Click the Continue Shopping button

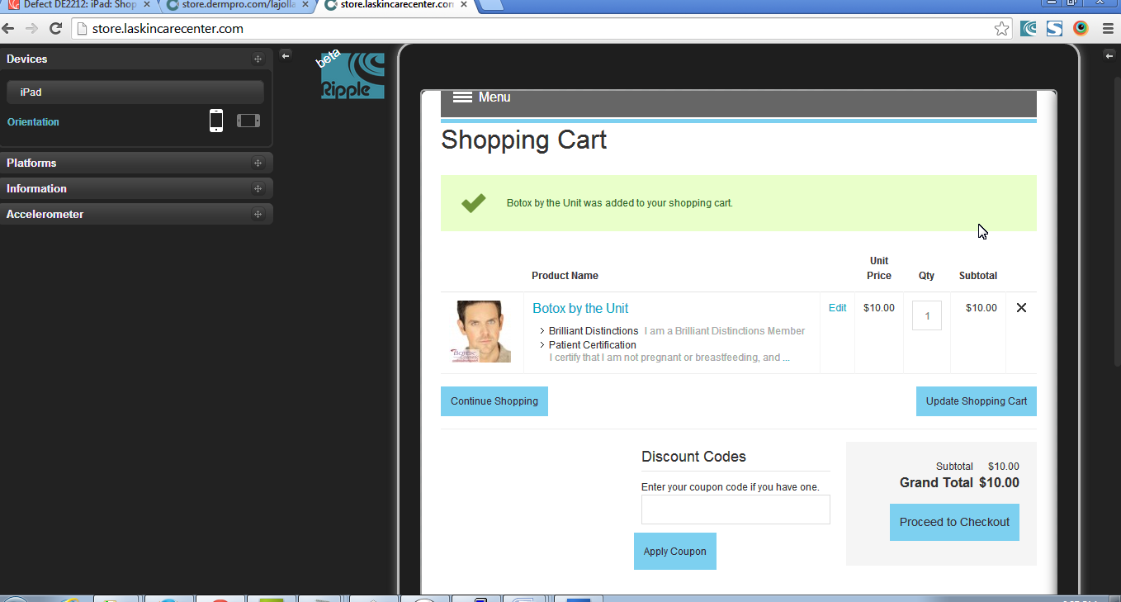[494, 401]
